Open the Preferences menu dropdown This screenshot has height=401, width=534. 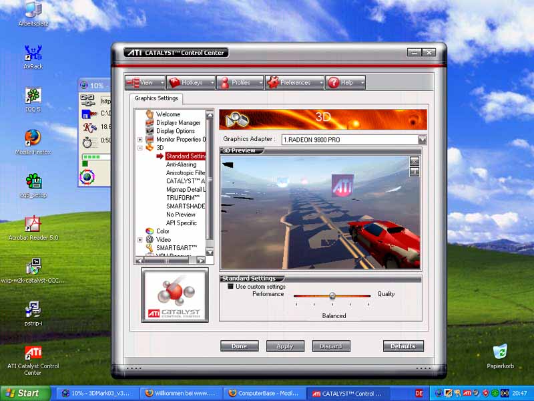tap(294, 82)
